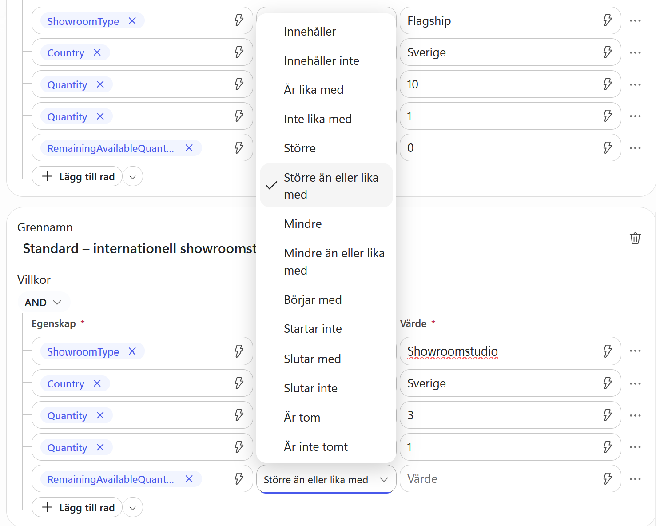Remove the ShowroomType token in the Showroomstudio row
Screen dimensions: 656x526
click(132, 351)
